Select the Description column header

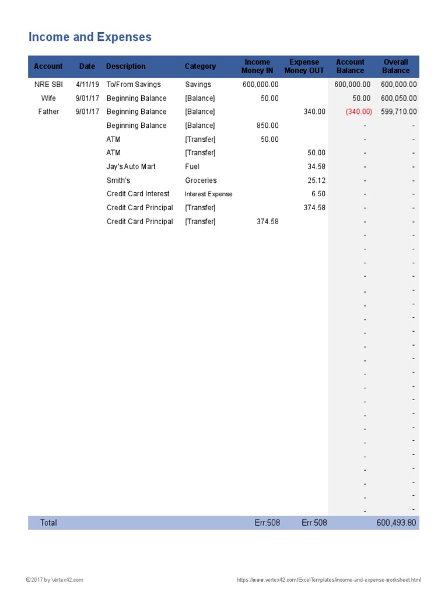point(126,67)
